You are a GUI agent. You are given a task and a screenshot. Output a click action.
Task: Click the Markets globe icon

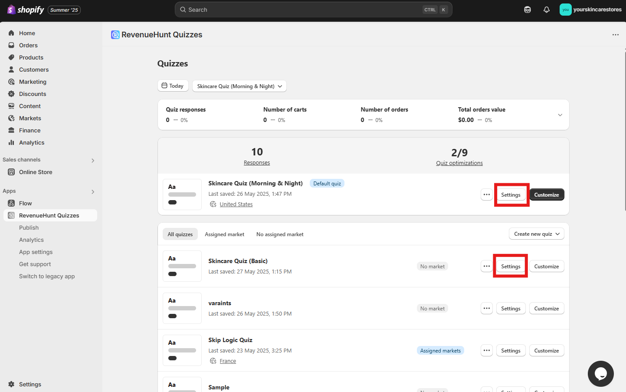[x=11, y=118]
